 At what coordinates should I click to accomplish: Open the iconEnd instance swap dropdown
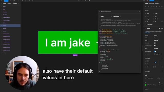pos(158,54)
